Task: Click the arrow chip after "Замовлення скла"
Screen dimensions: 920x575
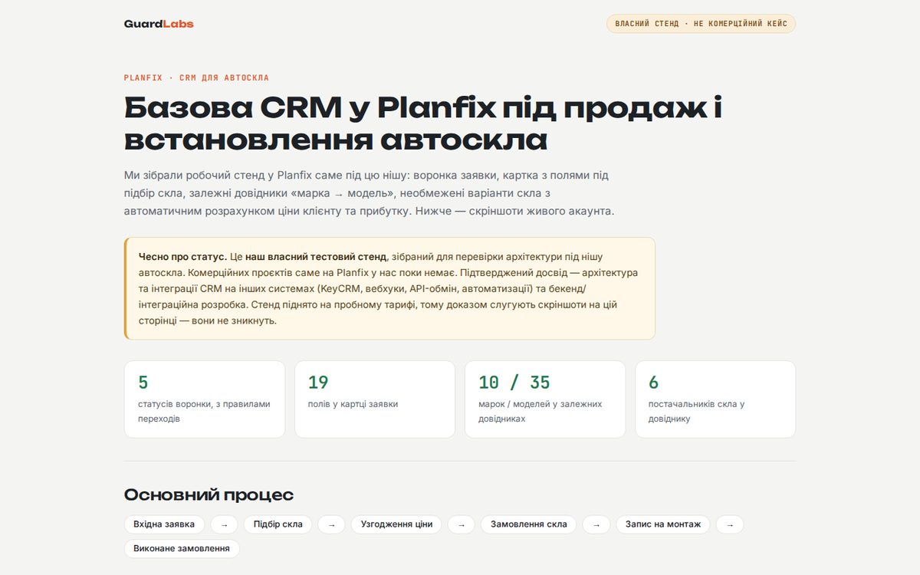Action: (596, 524)
